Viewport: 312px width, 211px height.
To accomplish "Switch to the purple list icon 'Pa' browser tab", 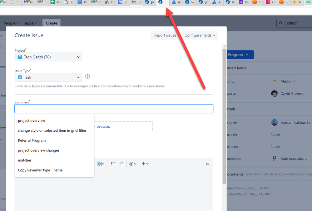I will [244, 2].
